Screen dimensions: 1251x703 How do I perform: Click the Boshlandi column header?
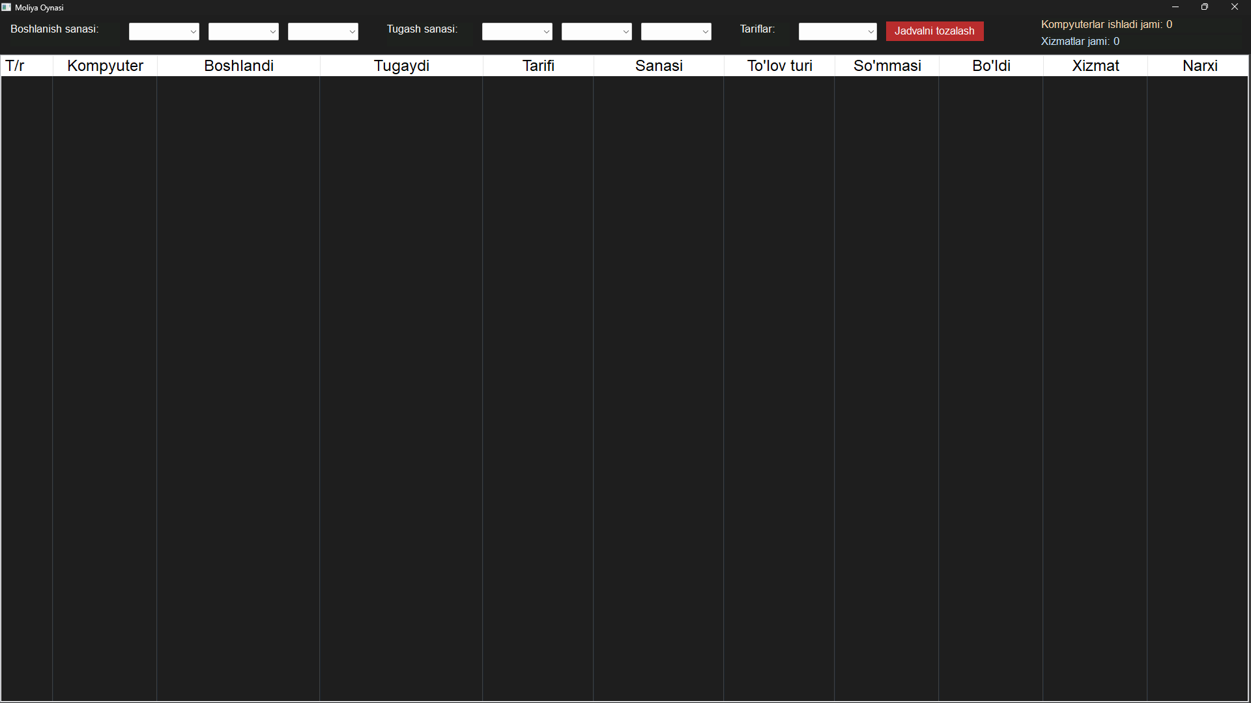tap(238, 66)
